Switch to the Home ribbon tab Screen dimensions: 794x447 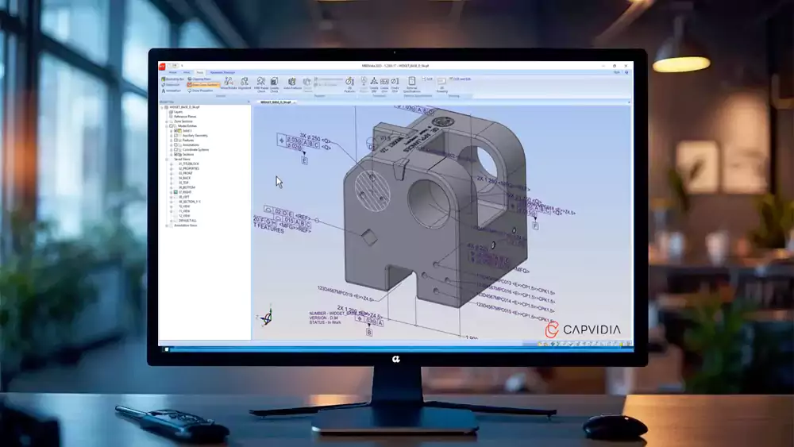(172, 72)
